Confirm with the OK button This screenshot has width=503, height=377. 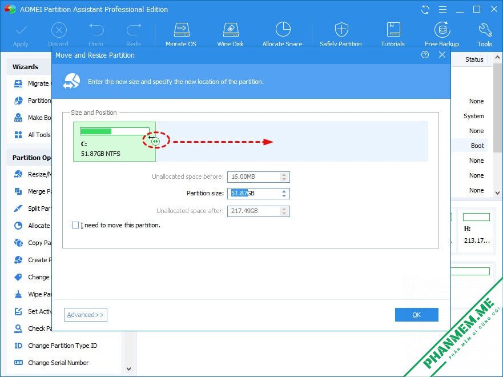coord(416,315)
